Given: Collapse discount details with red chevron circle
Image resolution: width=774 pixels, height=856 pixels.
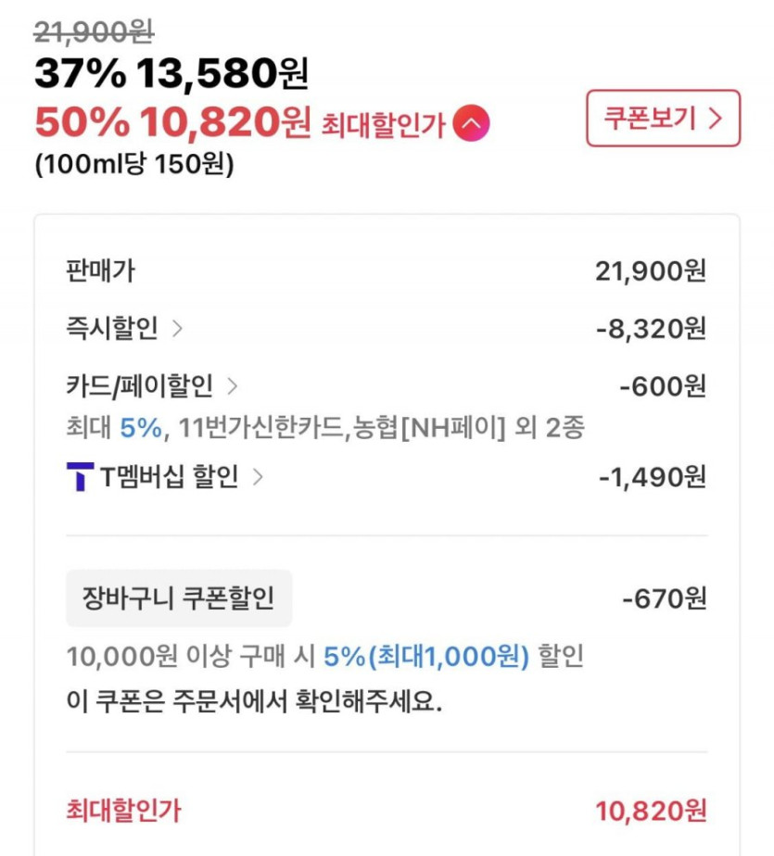Looking at the screenshot, I should (x=471, y=123).
